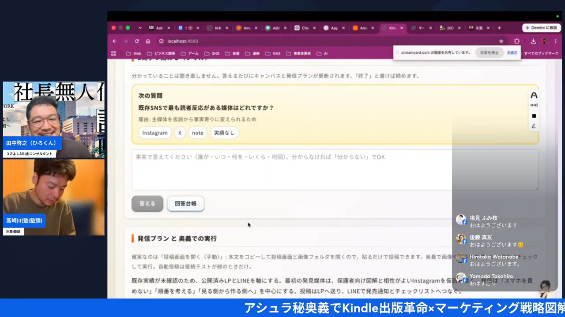
Task: Click 後藤 真友 commenter avatar
Action: coord(461,239)
